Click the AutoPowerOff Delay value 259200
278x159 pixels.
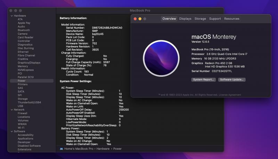pyautogui.click(x=124, y=110)
